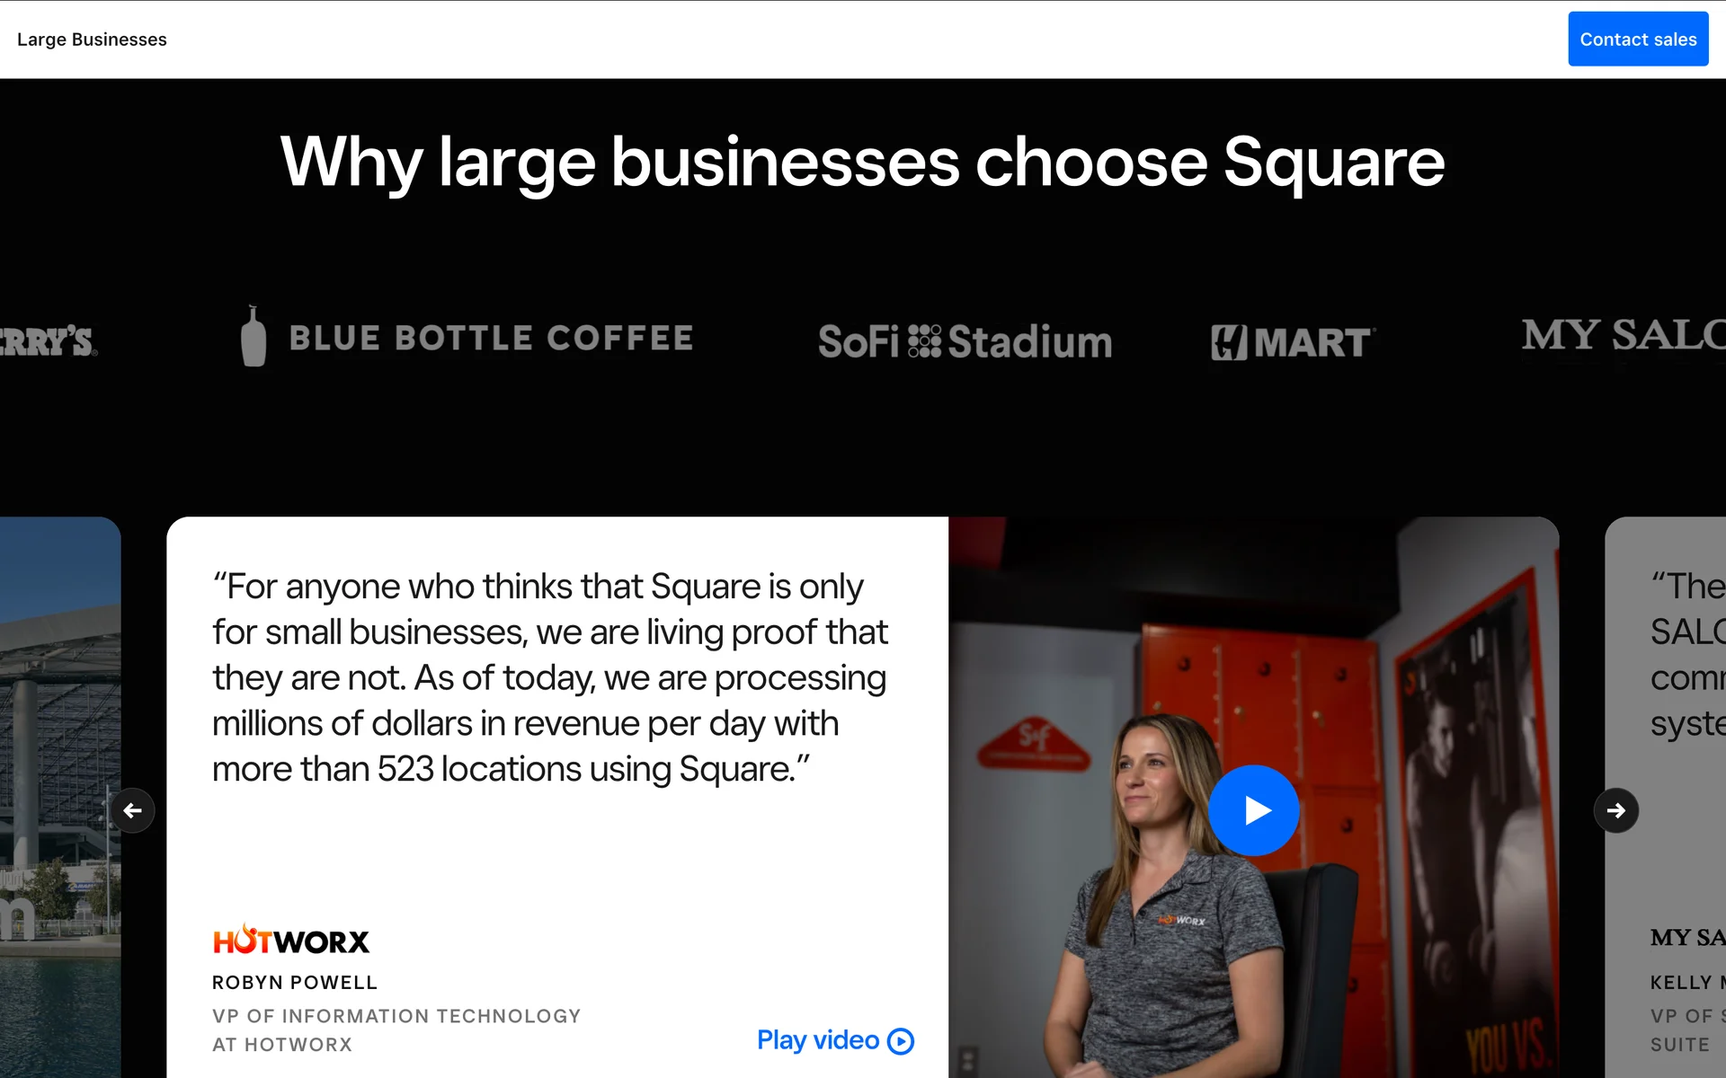Click the partially visible Ben & Jerry's logo
The width and height of the screenshot is (1726, 1078).
point(47,342)
